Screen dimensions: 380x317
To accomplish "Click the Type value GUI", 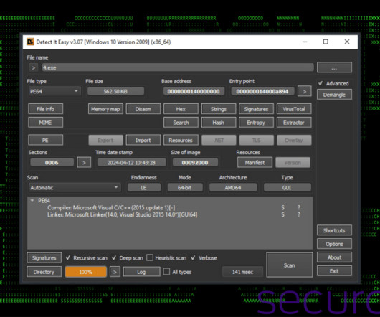I will 287,188.
